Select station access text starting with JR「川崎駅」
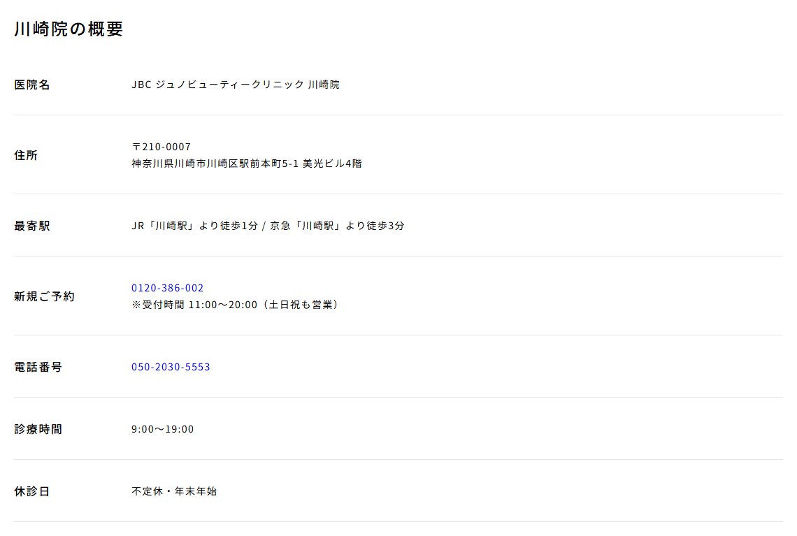Viewport: 797px width, 536px height. click(x=268, y=226)
